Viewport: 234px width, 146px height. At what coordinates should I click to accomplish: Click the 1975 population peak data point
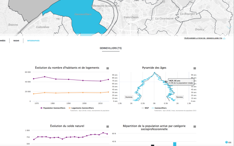tap(44, 77)
